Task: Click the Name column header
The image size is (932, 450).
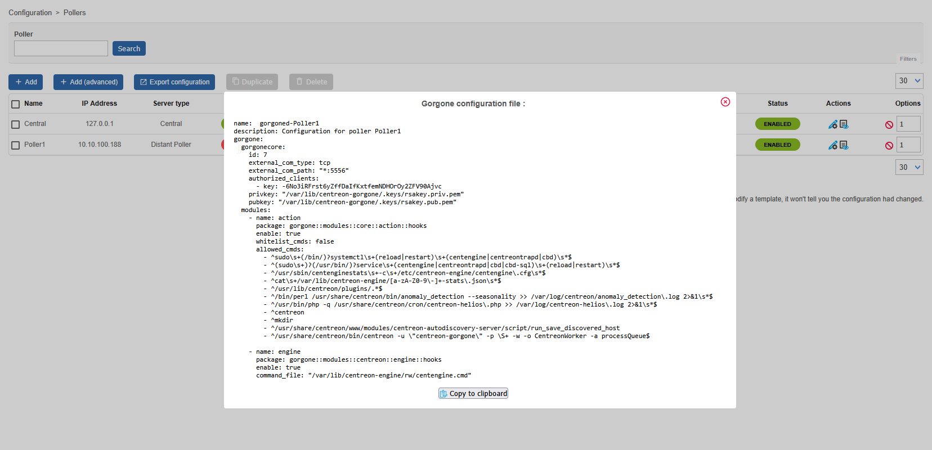Action: pyautogui.click(x=33, y=103)
